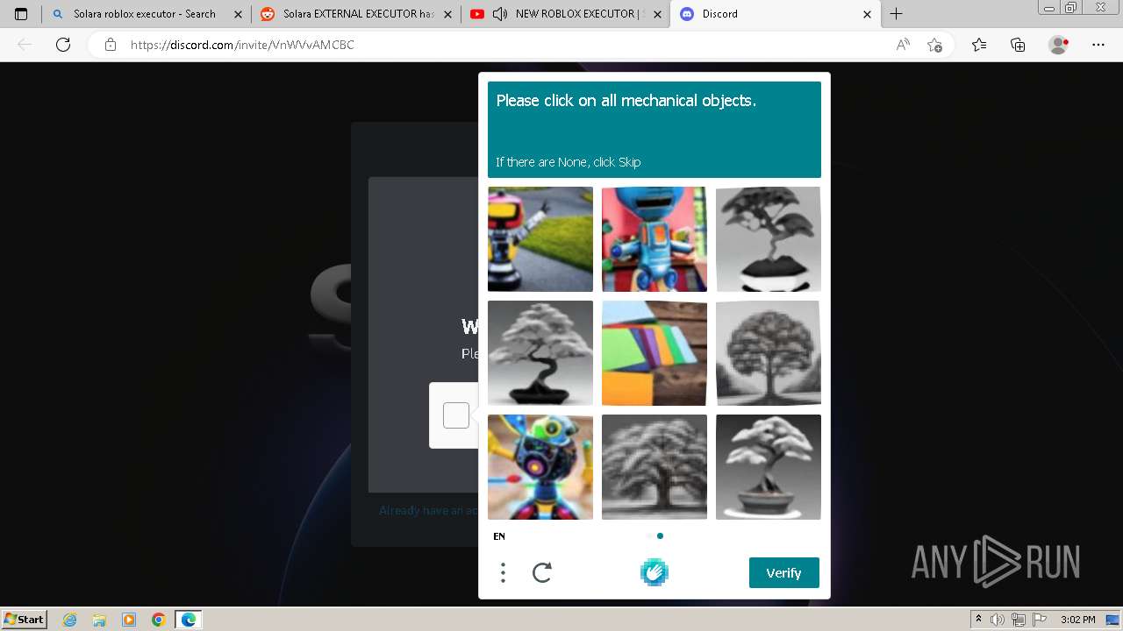This screenshot has height=631, width=1123.
Task: Select the middle-left bonsai in black pot
Action: [x=540, y=353]
